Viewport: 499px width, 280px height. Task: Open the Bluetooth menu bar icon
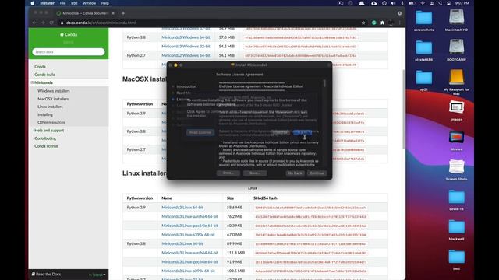coord(402,3)
